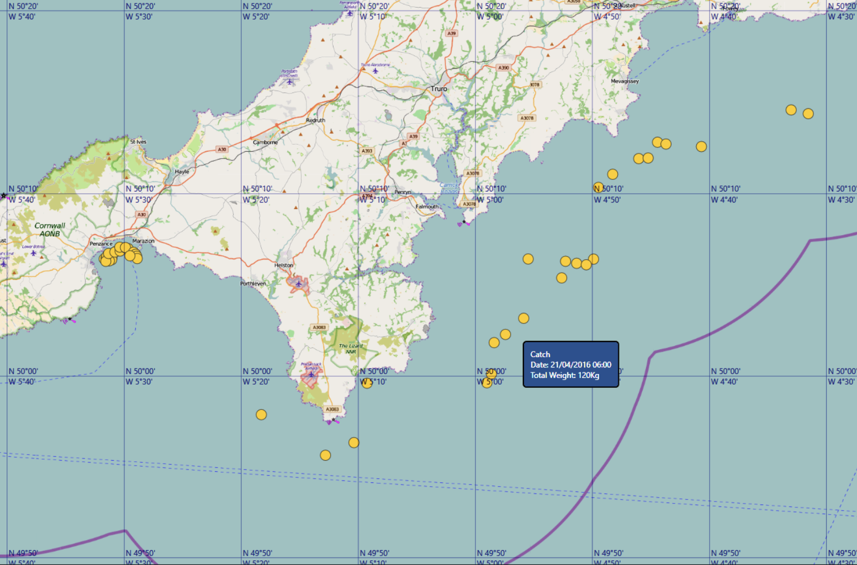Click the lighthouse icon south of Falmouth

tap(464, 223)
